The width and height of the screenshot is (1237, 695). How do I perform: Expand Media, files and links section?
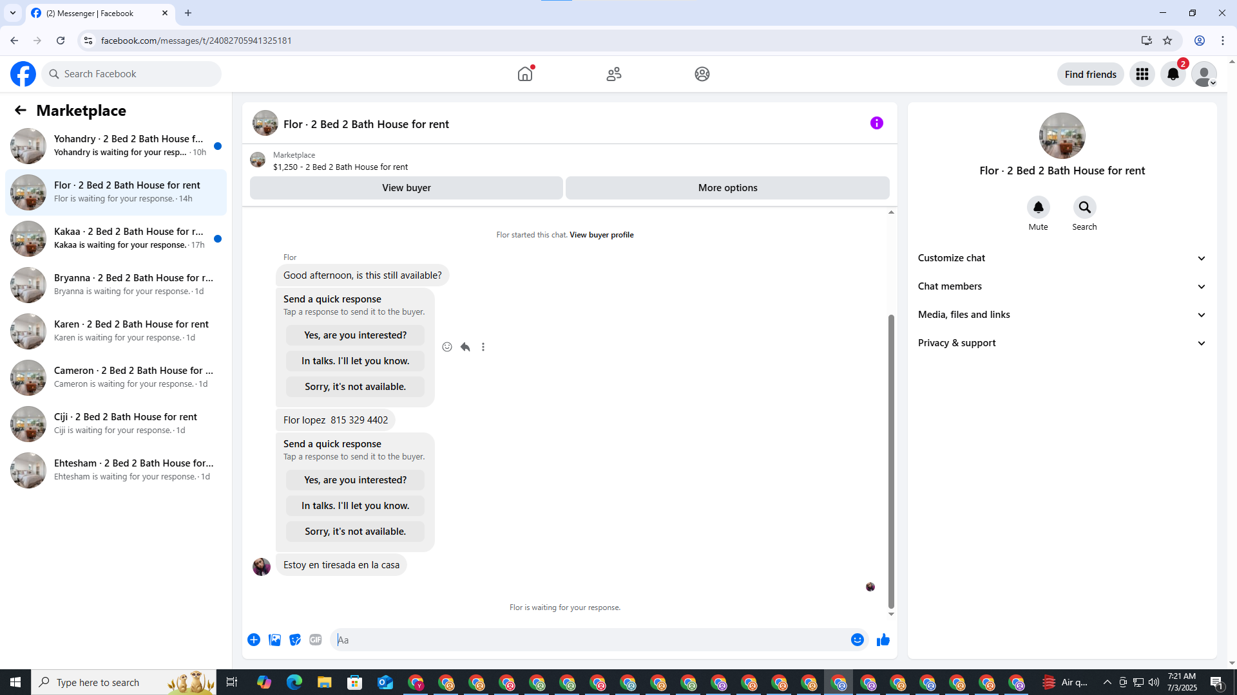pyautogui.click(x=1062, y=315)
